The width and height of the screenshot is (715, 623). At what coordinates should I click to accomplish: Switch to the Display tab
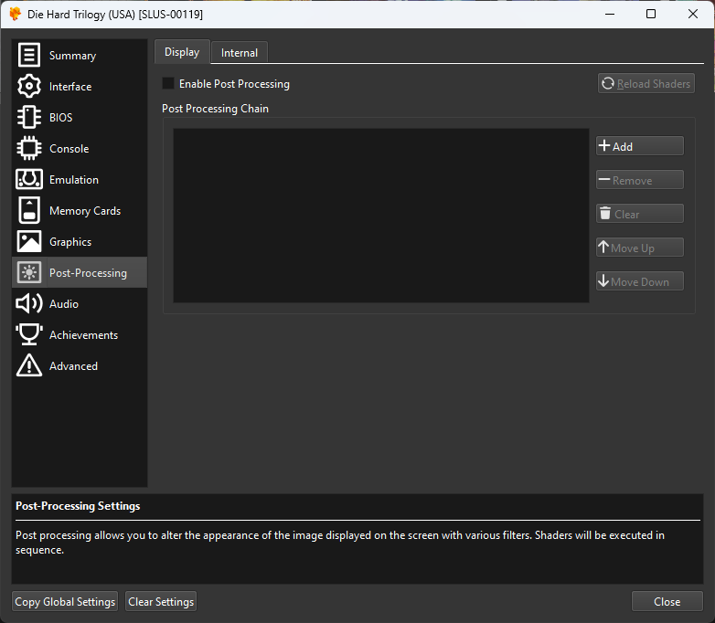pyautogui.click(x=182, y=52)
